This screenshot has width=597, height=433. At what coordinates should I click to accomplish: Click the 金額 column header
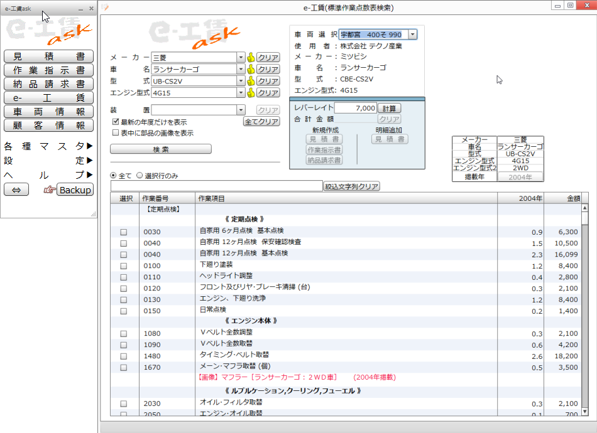pos(562,198)
